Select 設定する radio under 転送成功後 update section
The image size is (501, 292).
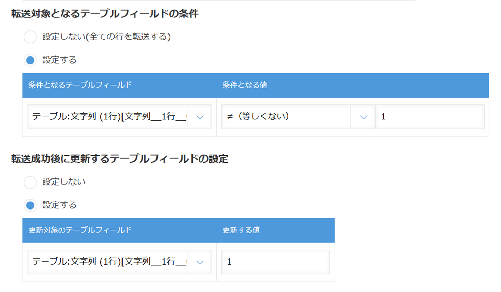(x=30, y=205)
